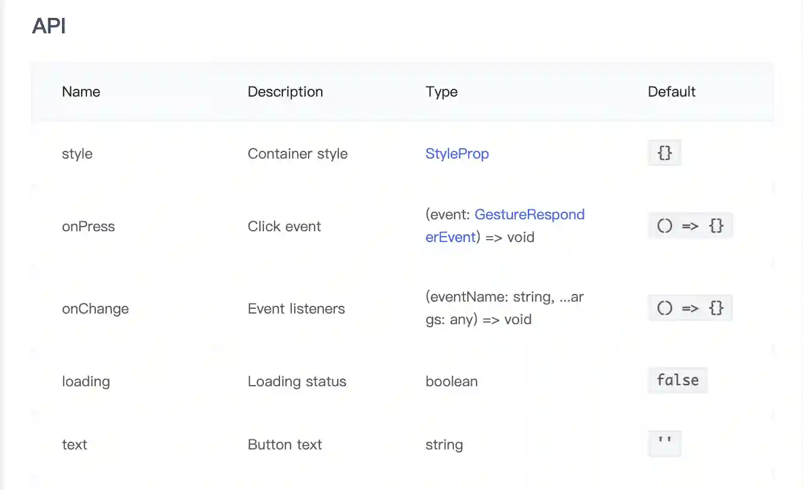Open the GestureResponderEvent type link
803x490 pixels.
(505, 226)
